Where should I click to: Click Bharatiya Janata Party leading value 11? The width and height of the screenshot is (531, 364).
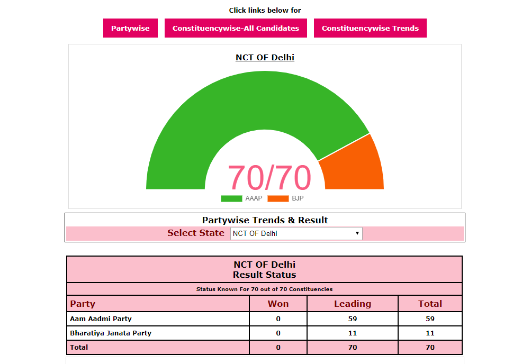(353, 333)
